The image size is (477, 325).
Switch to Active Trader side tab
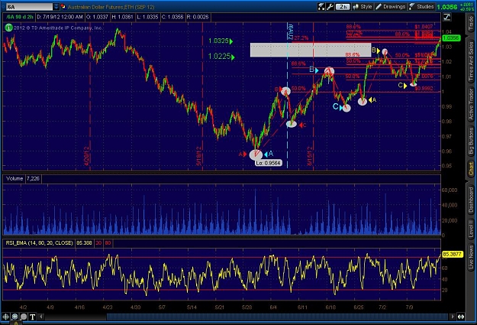click(471, 104)
